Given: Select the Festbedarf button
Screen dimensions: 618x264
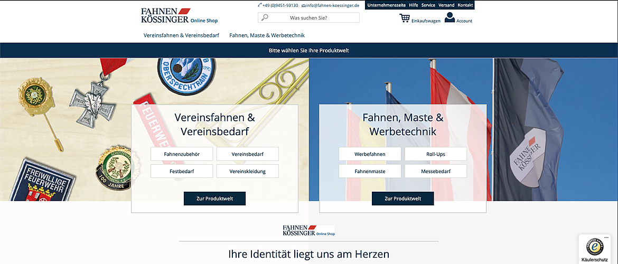Looking at the screenshot, I should (x=182, y=172).
